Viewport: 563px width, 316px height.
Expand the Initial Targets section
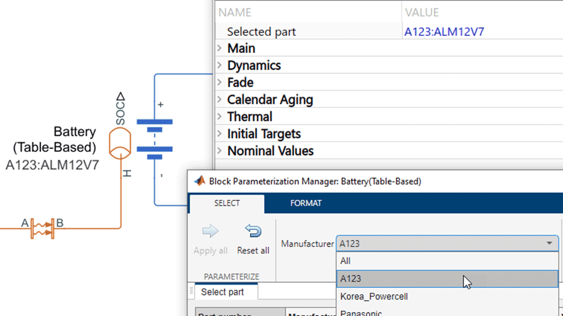tap(220, 134)
